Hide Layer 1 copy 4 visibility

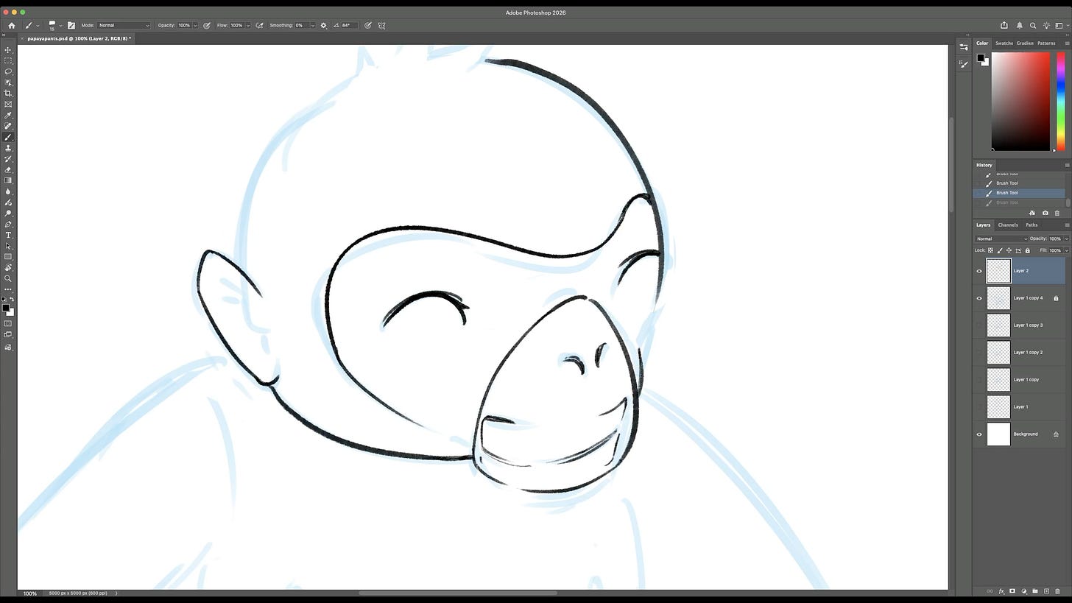[979, 298]
